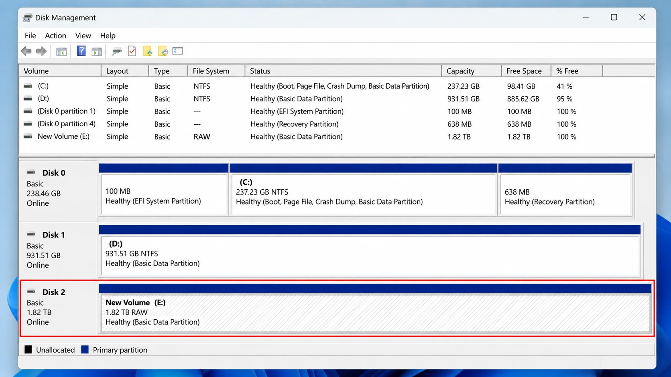Screen dimensions: 671x377
Task: Click the black Unallocated legend swatch
Action: point(28,350)
